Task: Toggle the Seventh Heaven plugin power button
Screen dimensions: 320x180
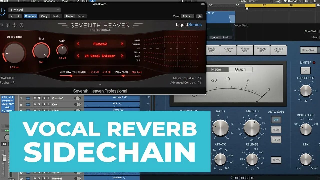Action: click(x=2, y=12)
